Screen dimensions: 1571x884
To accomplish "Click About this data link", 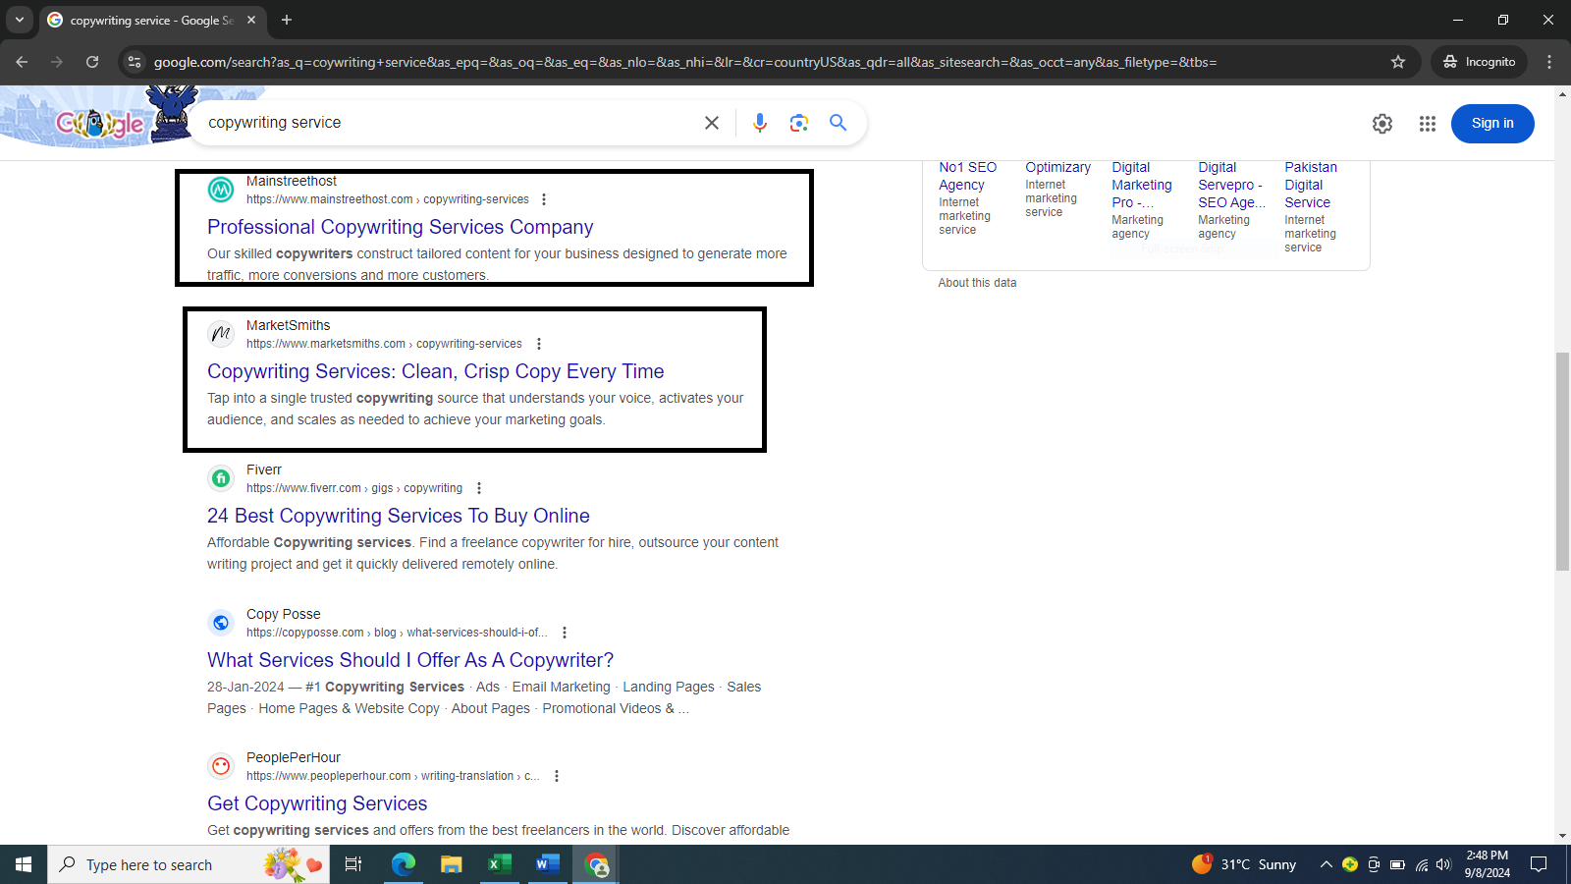I will [977, 283].
